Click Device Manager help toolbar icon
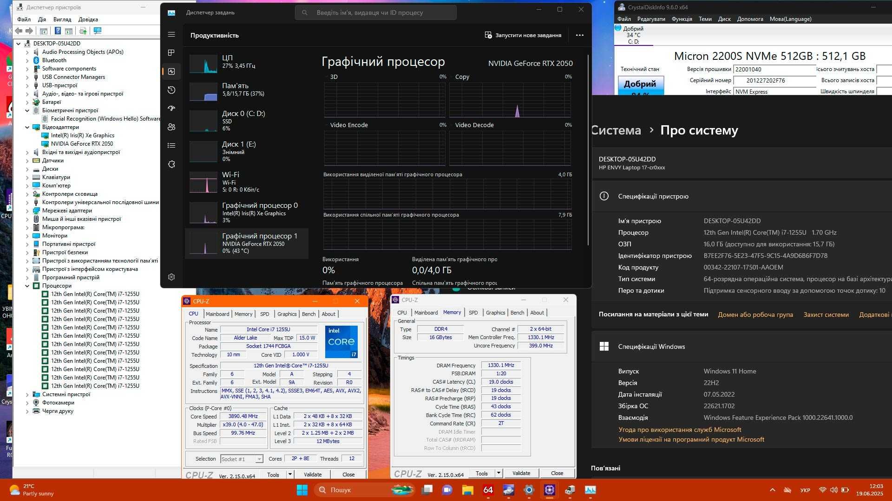Screen dimensions: 892x501 point(58,31)
